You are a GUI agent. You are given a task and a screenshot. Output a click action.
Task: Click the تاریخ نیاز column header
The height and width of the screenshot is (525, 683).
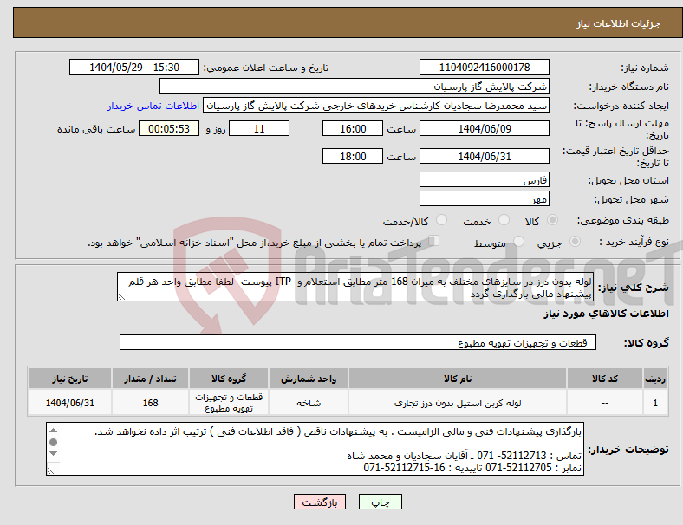[x=69, y=379]
